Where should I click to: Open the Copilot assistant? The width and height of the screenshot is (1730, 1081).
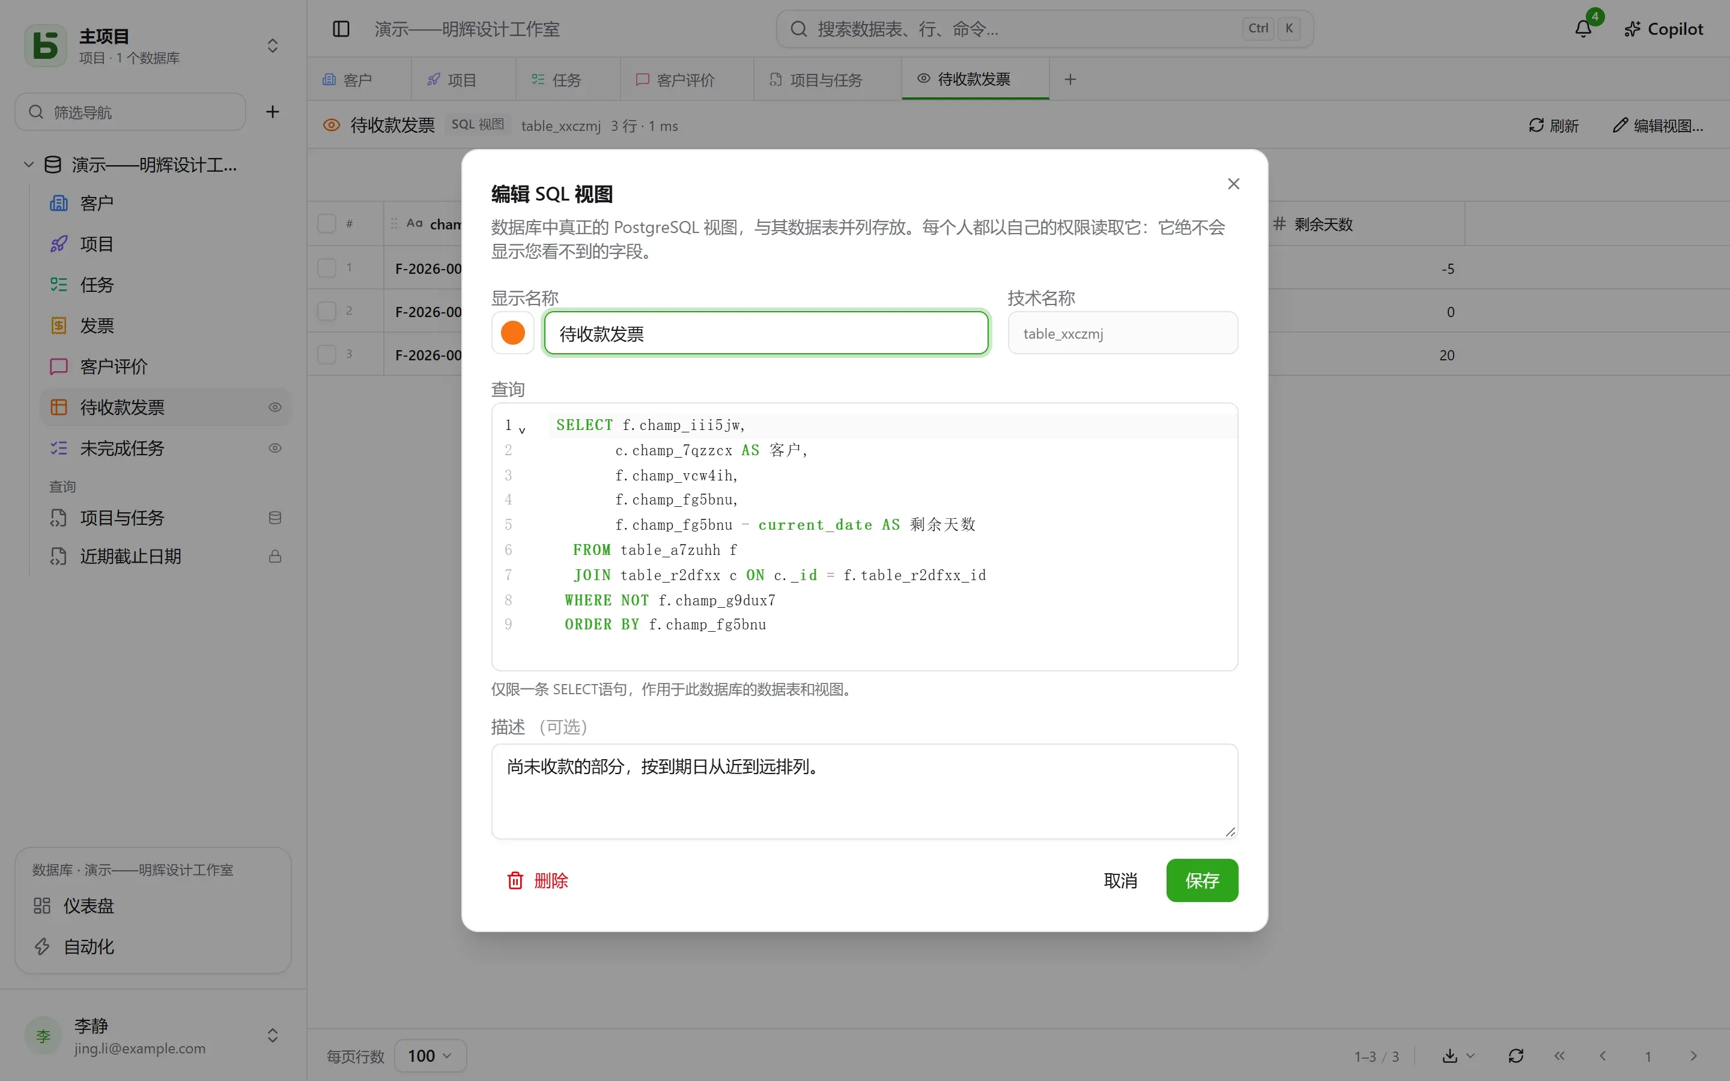[x=1663, y=29]
